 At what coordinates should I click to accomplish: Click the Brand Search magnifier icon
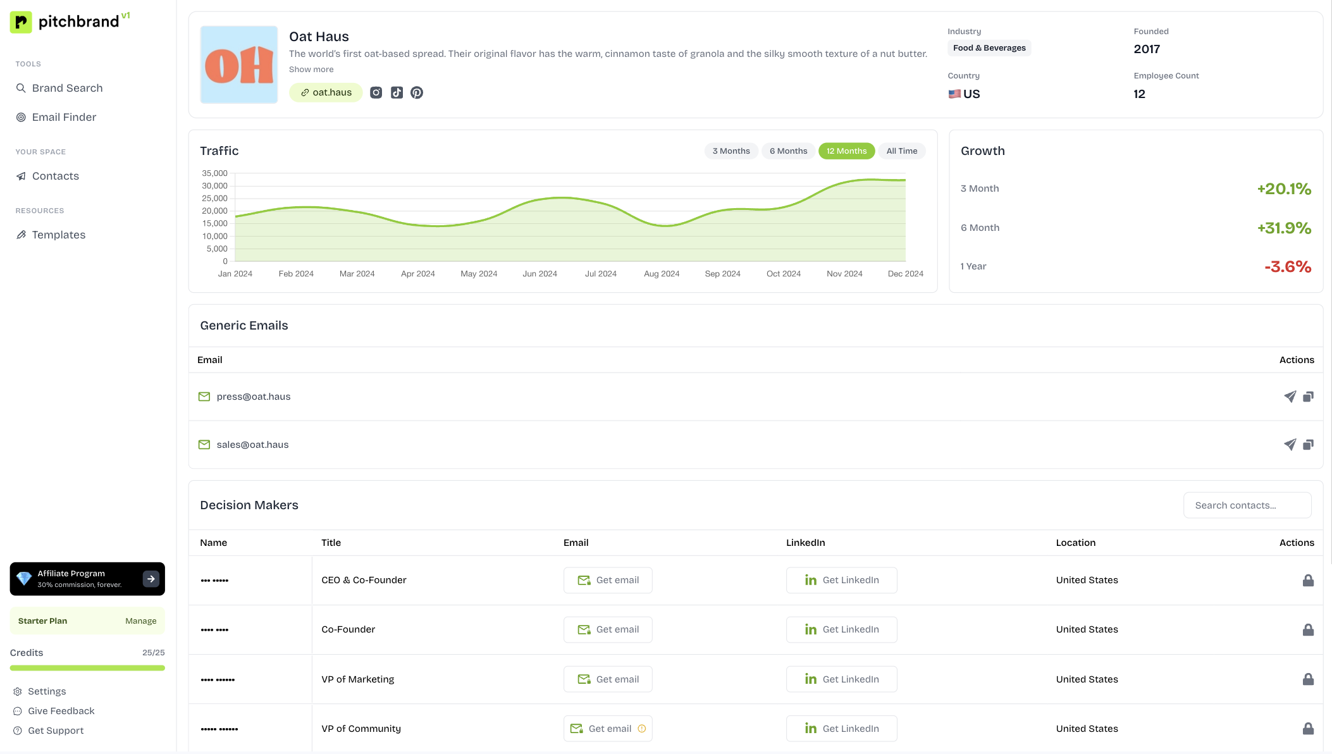[21, 88]
